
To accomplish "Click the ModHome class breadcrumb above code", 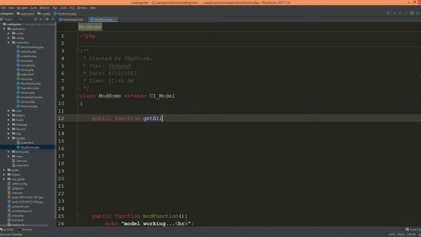I will [90, 27].
